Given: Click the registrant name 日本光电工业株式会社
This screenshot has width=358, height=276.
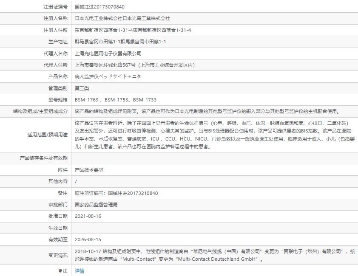Looking at the screenshot, I should pos(99,19).
